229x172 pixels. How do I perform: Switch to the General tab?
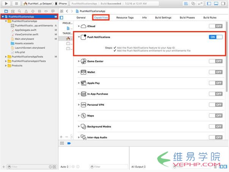point(81,18)
